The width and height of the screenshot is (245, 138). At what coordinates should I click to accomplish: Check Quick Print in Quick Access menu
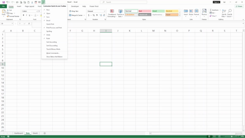point(54,24)
